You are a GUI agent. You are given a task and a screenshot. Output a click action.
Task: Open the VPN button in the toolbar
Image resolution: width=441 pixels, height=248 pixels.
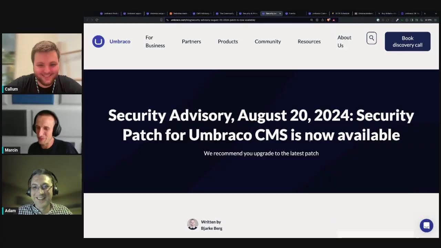[x=429, y=20]
